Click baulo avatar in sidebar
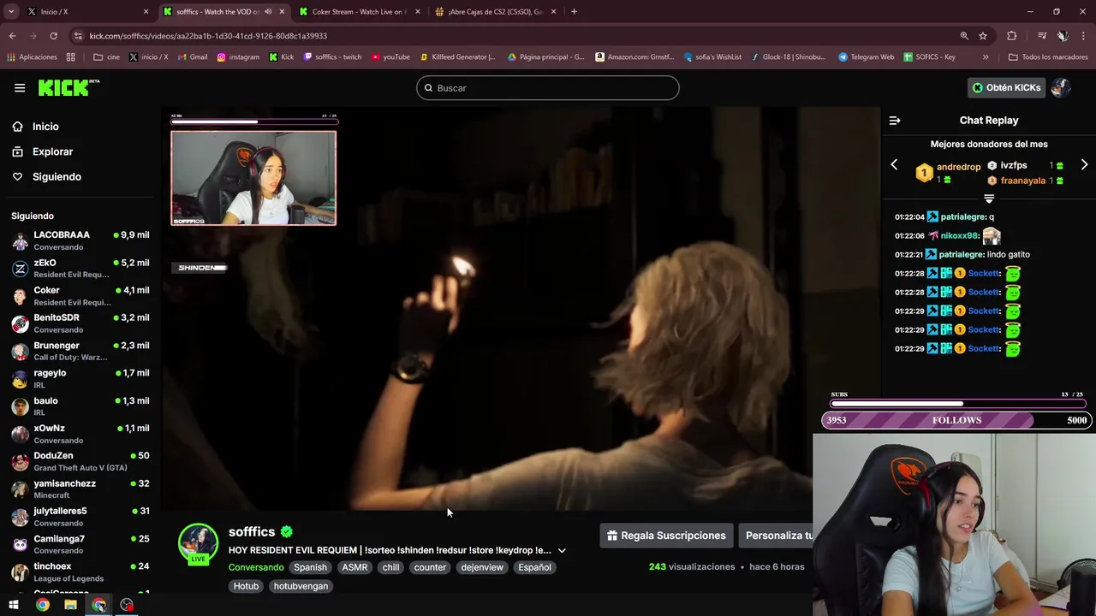Screen dimensions: 1096x616 pos(20,406)
